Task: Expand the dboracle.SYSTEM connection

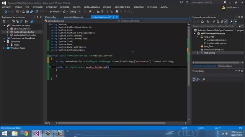Action: tap(7, 29)
